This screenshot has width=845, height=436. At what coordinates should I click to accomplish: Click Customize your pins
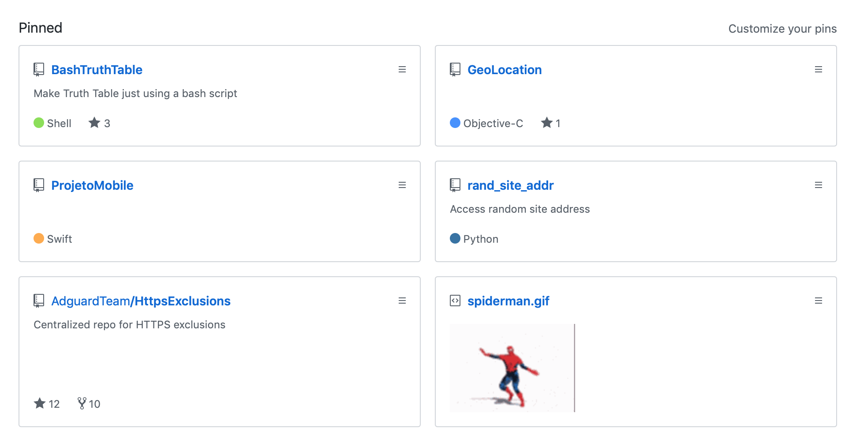[782, 29]
